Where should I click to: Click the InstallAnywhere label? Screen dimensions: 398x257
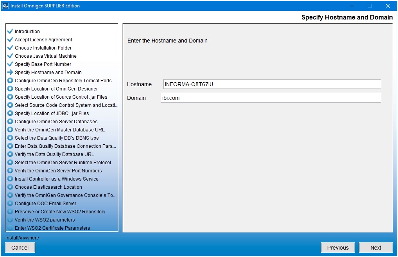pos(22,238)
